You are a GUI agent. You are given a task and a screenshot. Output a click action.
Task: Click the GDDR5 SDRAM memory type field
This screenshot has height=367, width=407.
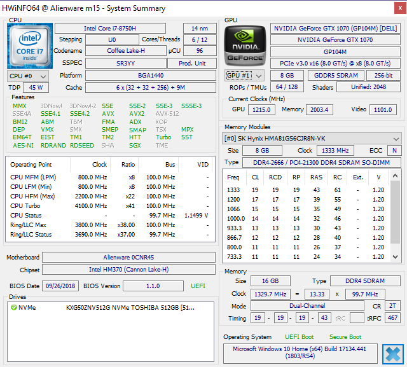click(x=336, y=76)
